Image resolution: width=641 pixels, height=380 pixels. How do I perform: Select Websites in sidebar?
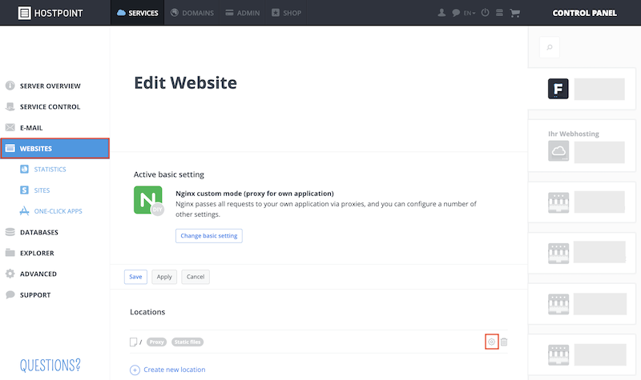pyautogui.click(x=54, y=149)
